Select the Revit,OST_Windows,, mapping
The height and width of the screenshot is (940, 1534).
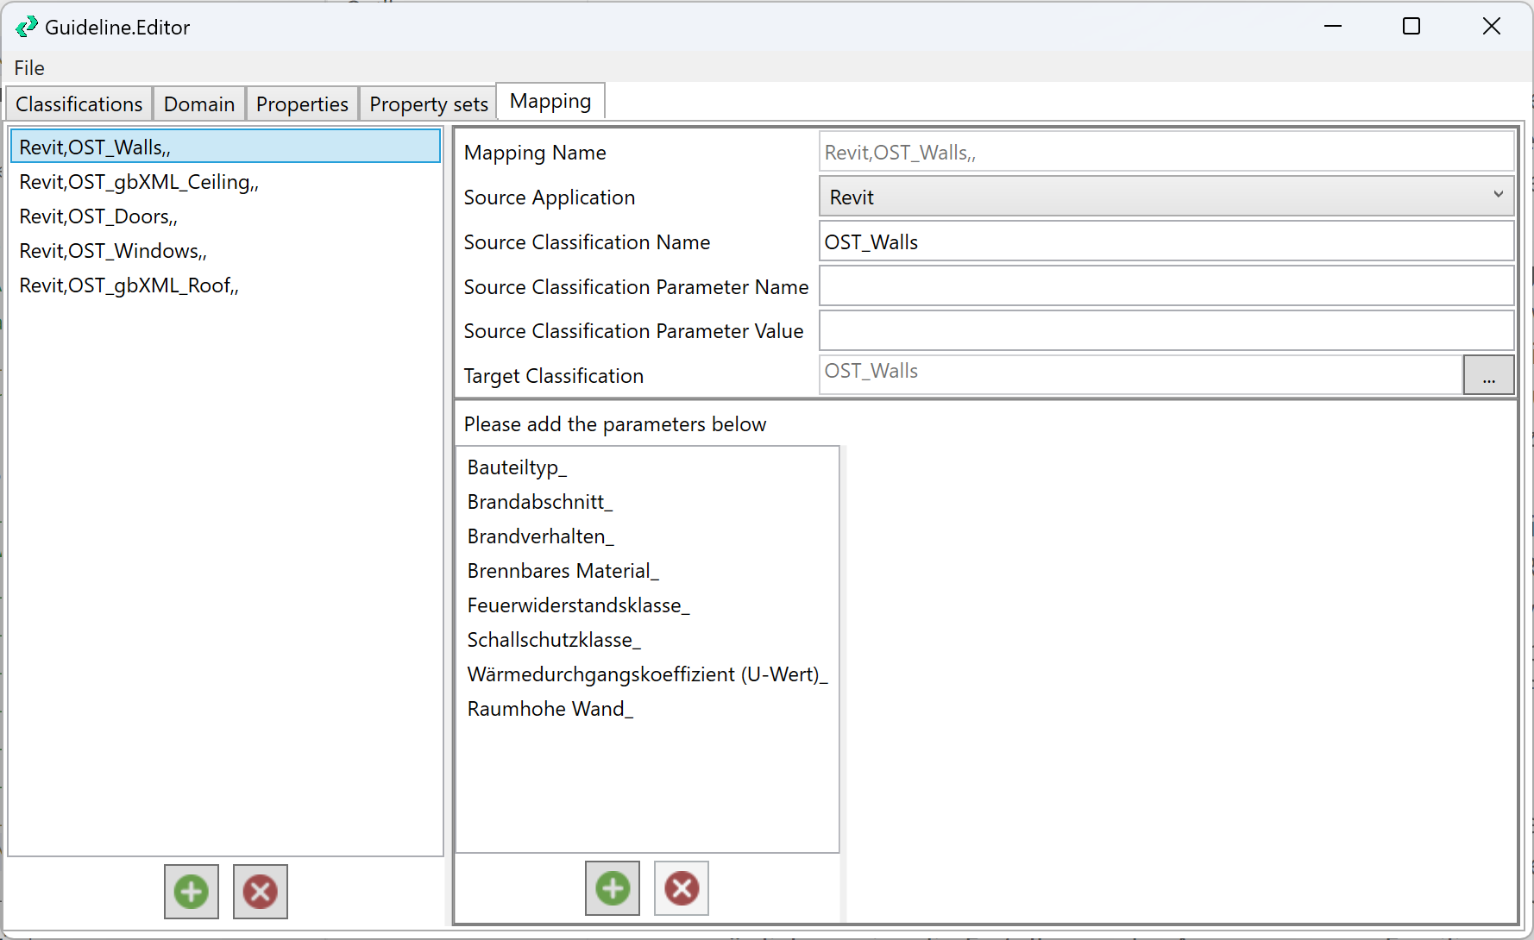point(225,250)
